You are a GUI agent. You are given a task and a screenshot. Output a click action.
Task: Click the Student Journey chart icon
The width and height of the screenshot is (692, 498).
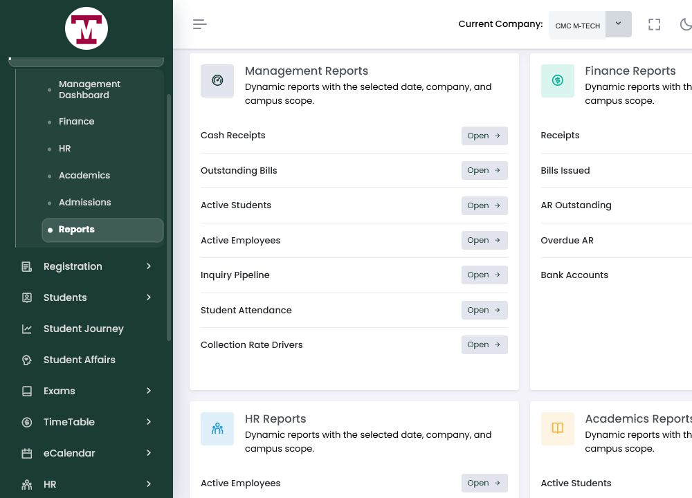click(26, 329)
